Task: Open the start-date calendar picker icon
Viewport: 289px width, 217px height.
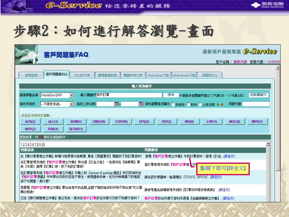Action: pos(117,104)
